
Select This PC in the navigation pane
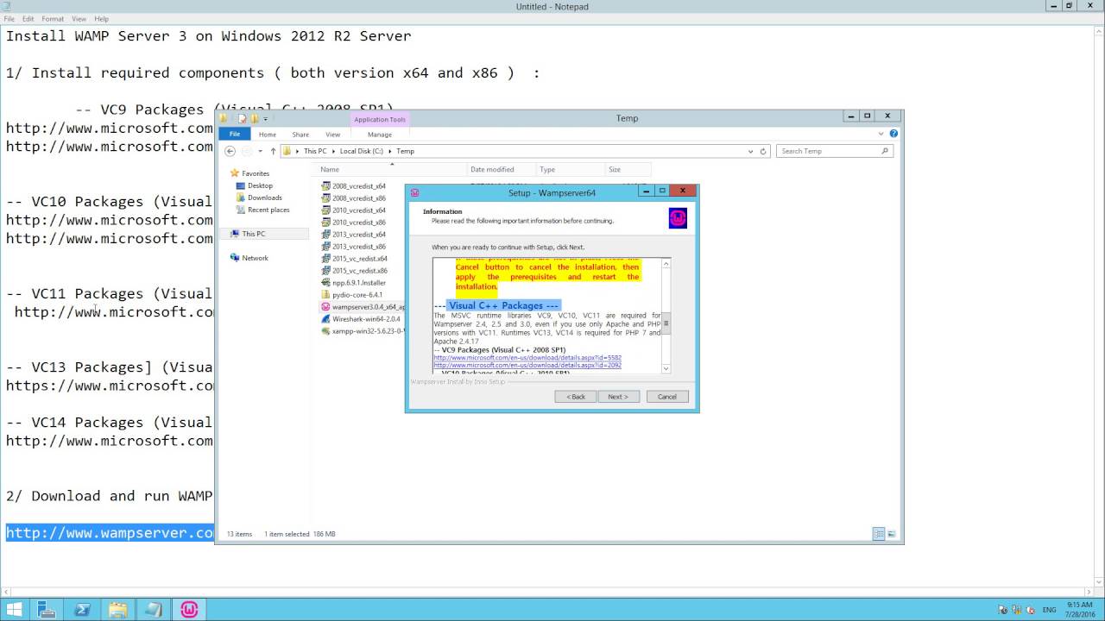pyautogui.click(x=254, y=234)
